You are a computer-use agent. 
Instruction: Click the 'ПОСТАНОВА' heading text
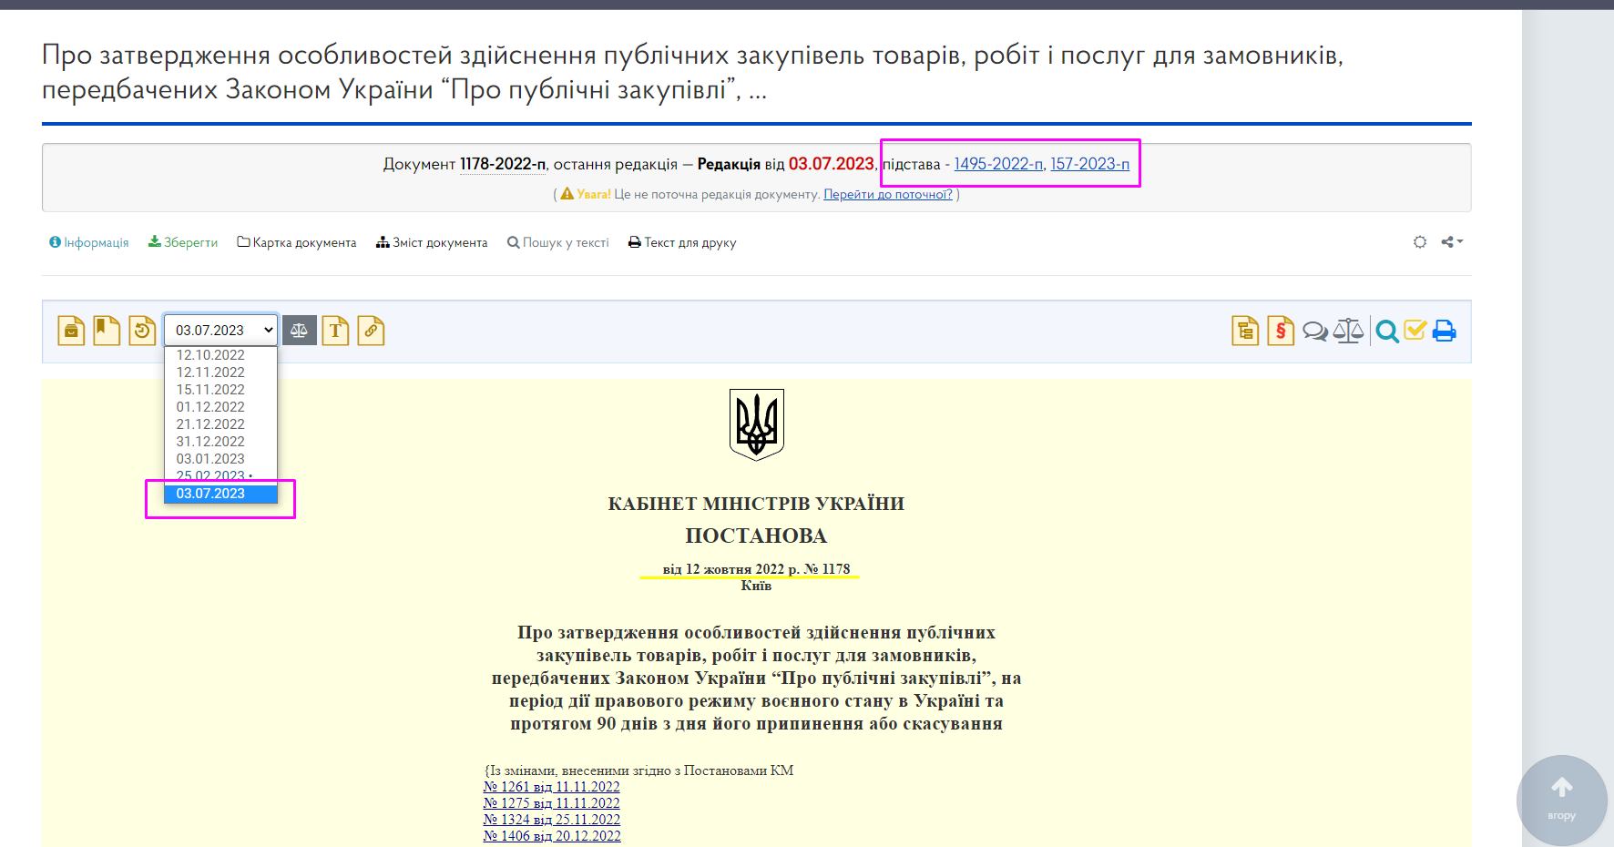pyautogui.click(x=756, y=536)
